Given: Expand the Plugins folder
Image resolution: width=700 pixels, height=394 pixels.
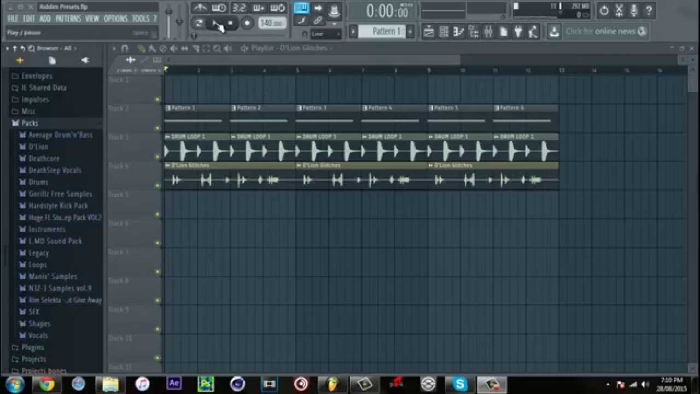Looking at the screenshot, I should point(32,347).
